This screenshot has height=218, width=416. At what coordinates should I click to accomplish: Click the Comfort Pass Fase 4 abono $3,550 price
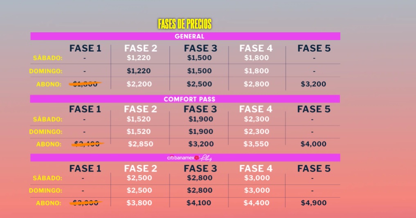[x=256, y=144]
